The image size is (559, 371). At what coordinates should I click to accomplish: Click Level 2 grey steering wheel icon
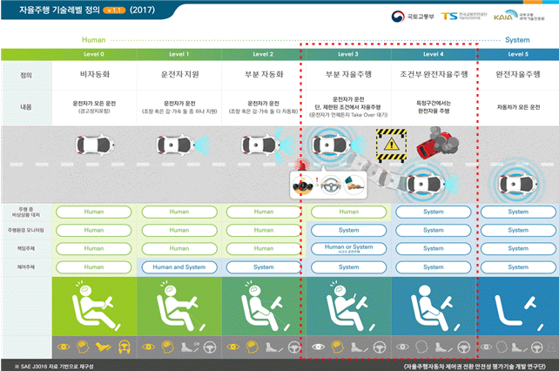(294, 347)
